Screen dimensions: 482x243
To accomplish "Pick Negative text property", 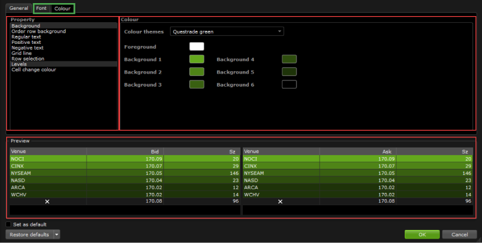I will (x=64, y=48).
